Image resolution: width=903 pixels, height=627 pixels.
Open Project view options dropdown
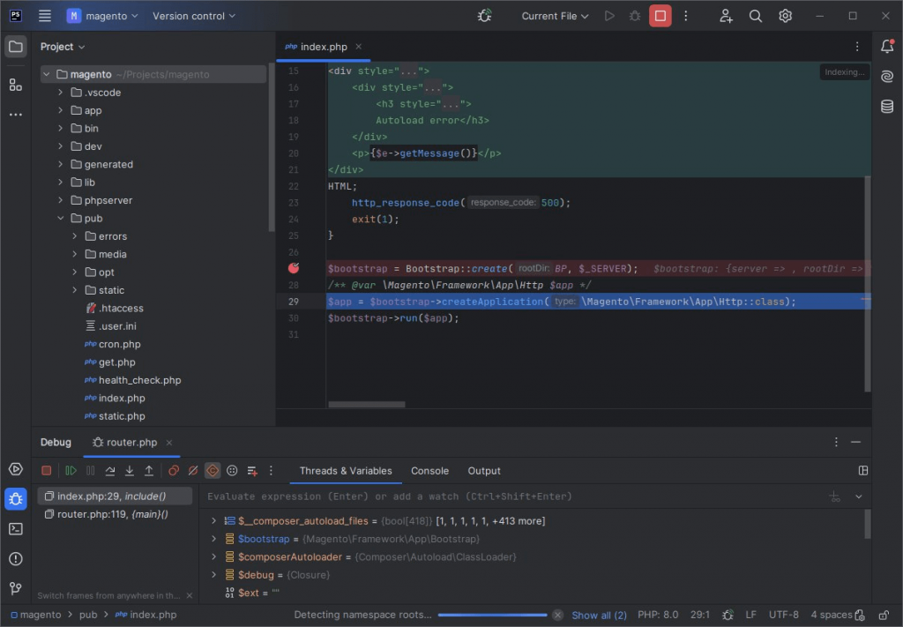click(63, 47)
